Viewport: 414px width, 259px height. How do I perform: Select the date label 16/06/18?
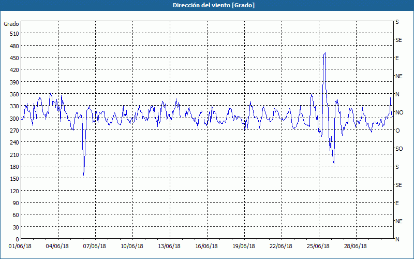[206, 247]
